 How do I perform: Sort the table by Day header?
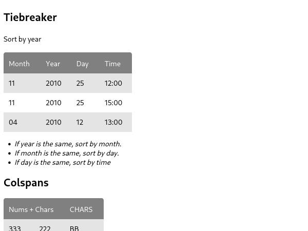(82, 64)
